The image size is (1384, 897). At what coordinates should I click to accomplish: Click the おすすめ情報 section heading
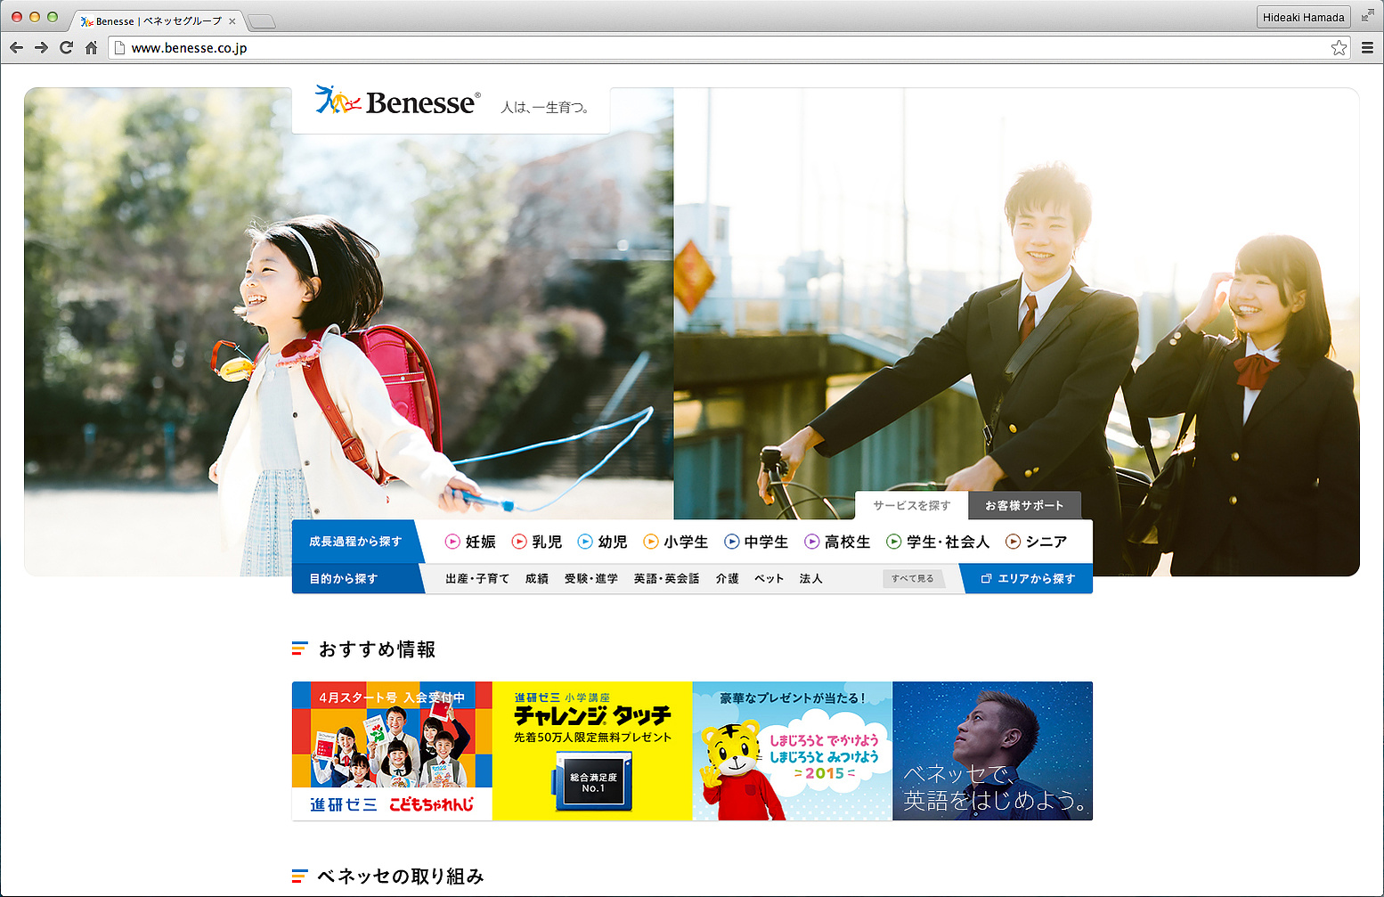click(377, 649)
